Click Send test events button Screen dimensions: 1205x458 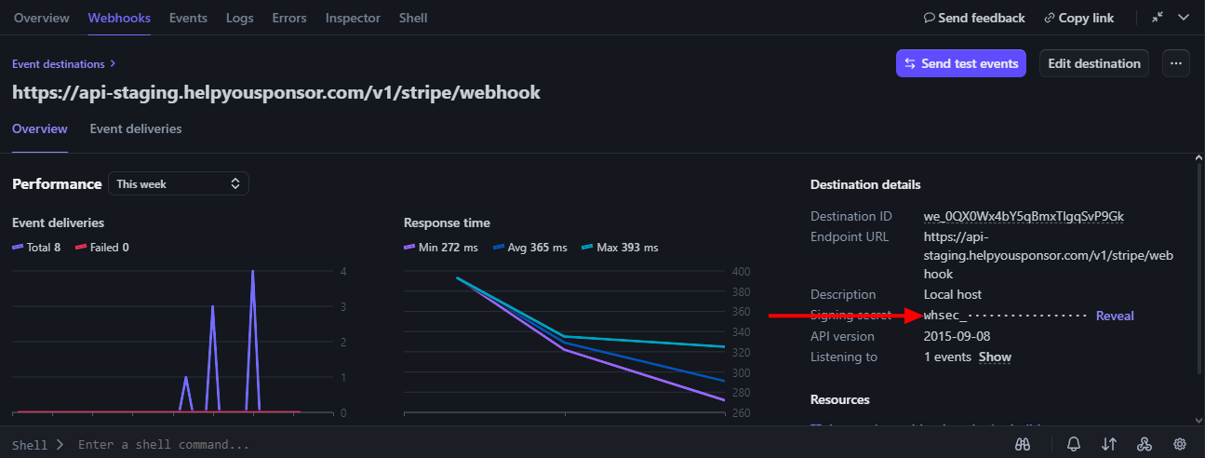[x=961, y=63]
